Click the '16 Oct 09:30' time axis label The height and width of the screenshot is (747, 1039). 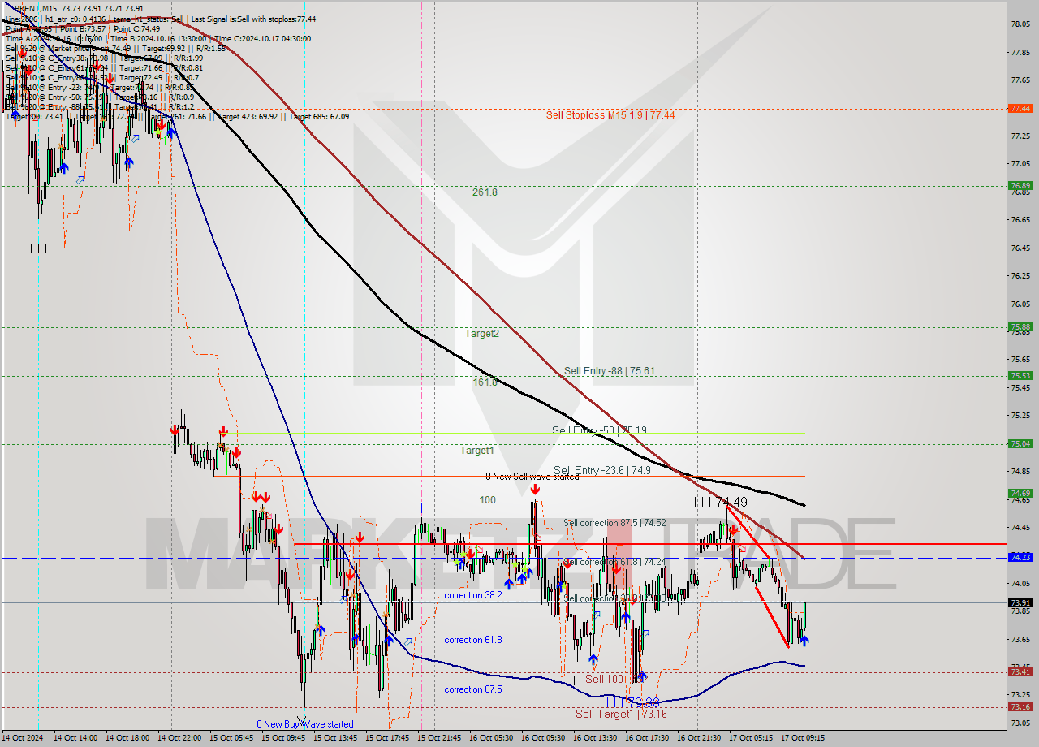(x=543, y=738)
